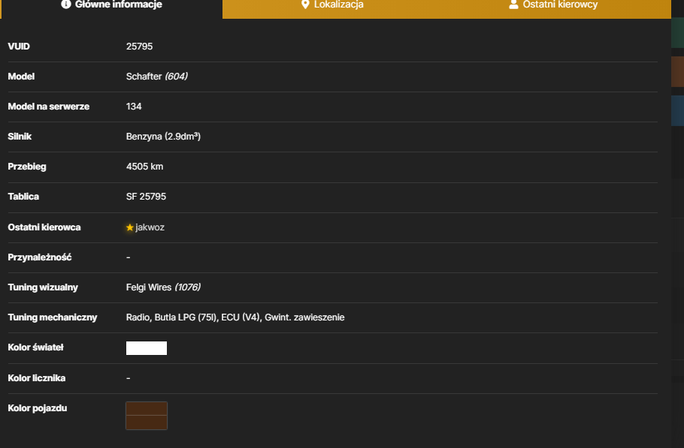684x448 pixels.
Task: Click the engine value Benzyna (2.9dm³)
Action: click(x=163, y=137)
